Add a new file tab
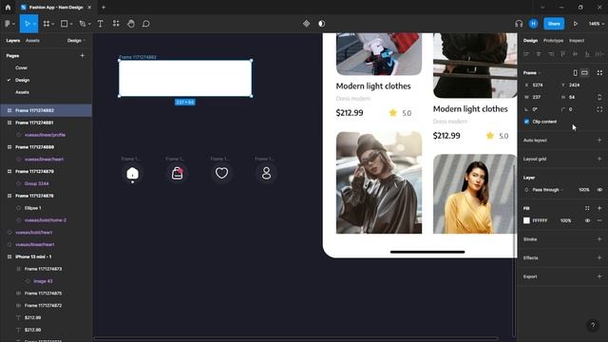The image size is (608, 342). tap(104, 7)
